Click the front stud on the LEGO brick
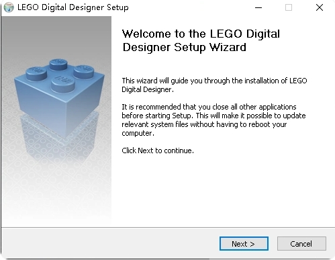Image resolution: width=335 pixels, height=260 pixels. 63,84
